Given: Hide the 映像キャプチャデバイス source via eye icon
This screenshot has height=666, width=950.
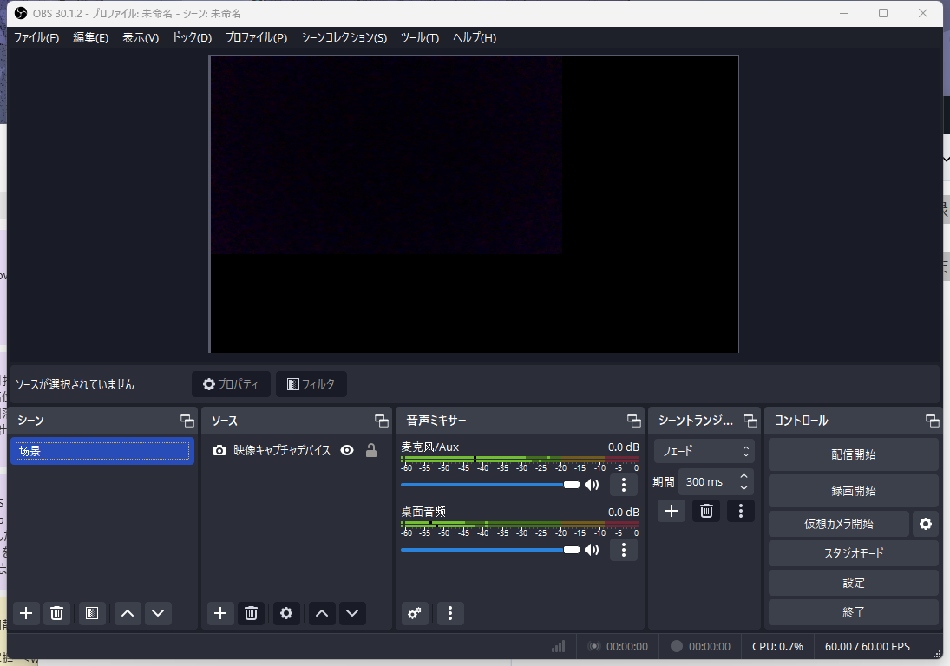Looking at the screenshot, I should (x=347, y=450).
